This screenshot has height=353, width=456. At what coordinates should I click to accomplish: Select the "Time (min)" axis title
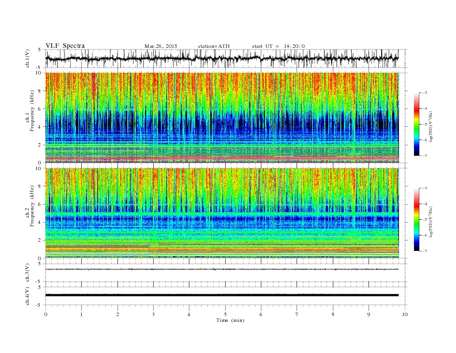click(230, 320)
